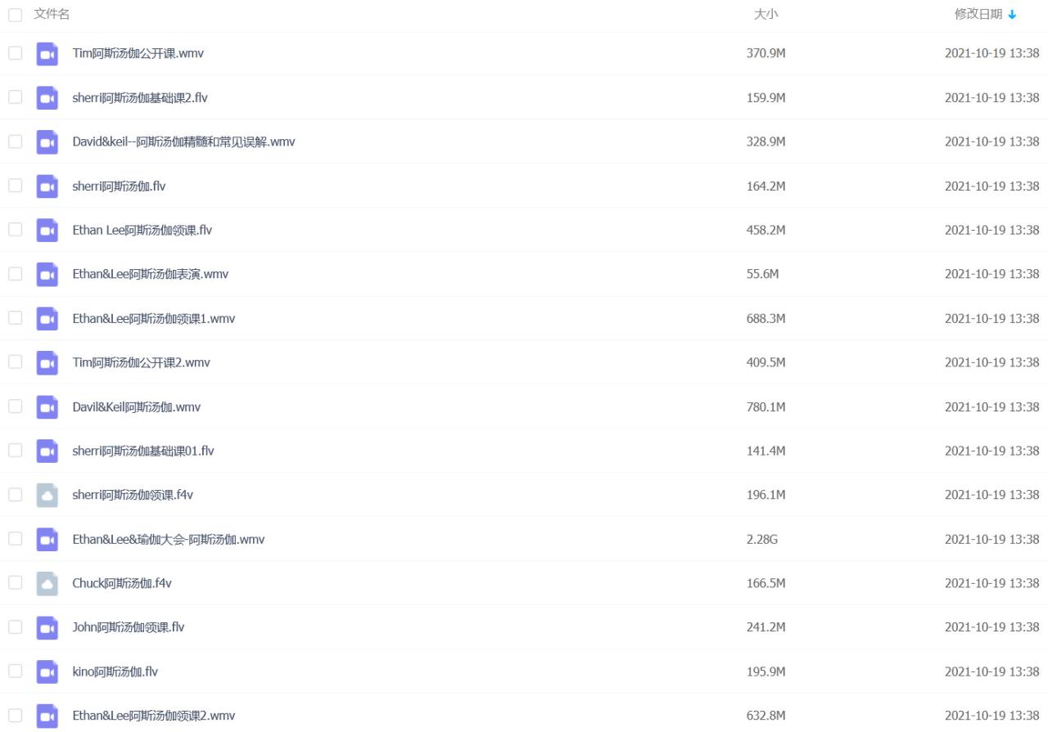Check the select-all box beside 文件名
The height and width of the screenshot is (732, 1048).
[15, 15]
